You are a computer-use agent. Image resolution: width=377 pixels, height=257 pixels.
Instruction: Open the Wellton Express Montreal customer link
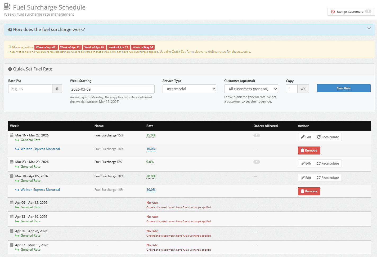point(41,149)
